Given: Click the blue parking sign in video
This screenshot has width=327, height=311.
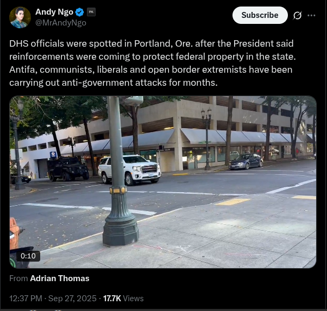Looking at the screenshot, I should [x=53, y=155].
